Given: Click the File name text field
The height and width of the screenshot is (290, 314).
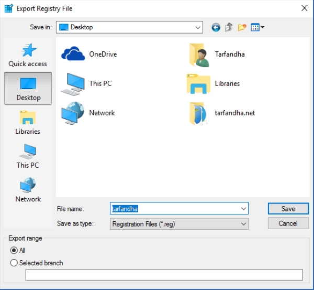Looking at the screenshot, I should point(179,209).
